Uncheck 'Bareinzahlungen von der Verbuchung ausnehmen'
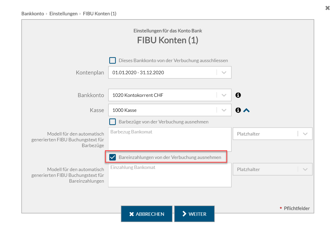The height and width of the screenshot is (235, 334). 113,157
